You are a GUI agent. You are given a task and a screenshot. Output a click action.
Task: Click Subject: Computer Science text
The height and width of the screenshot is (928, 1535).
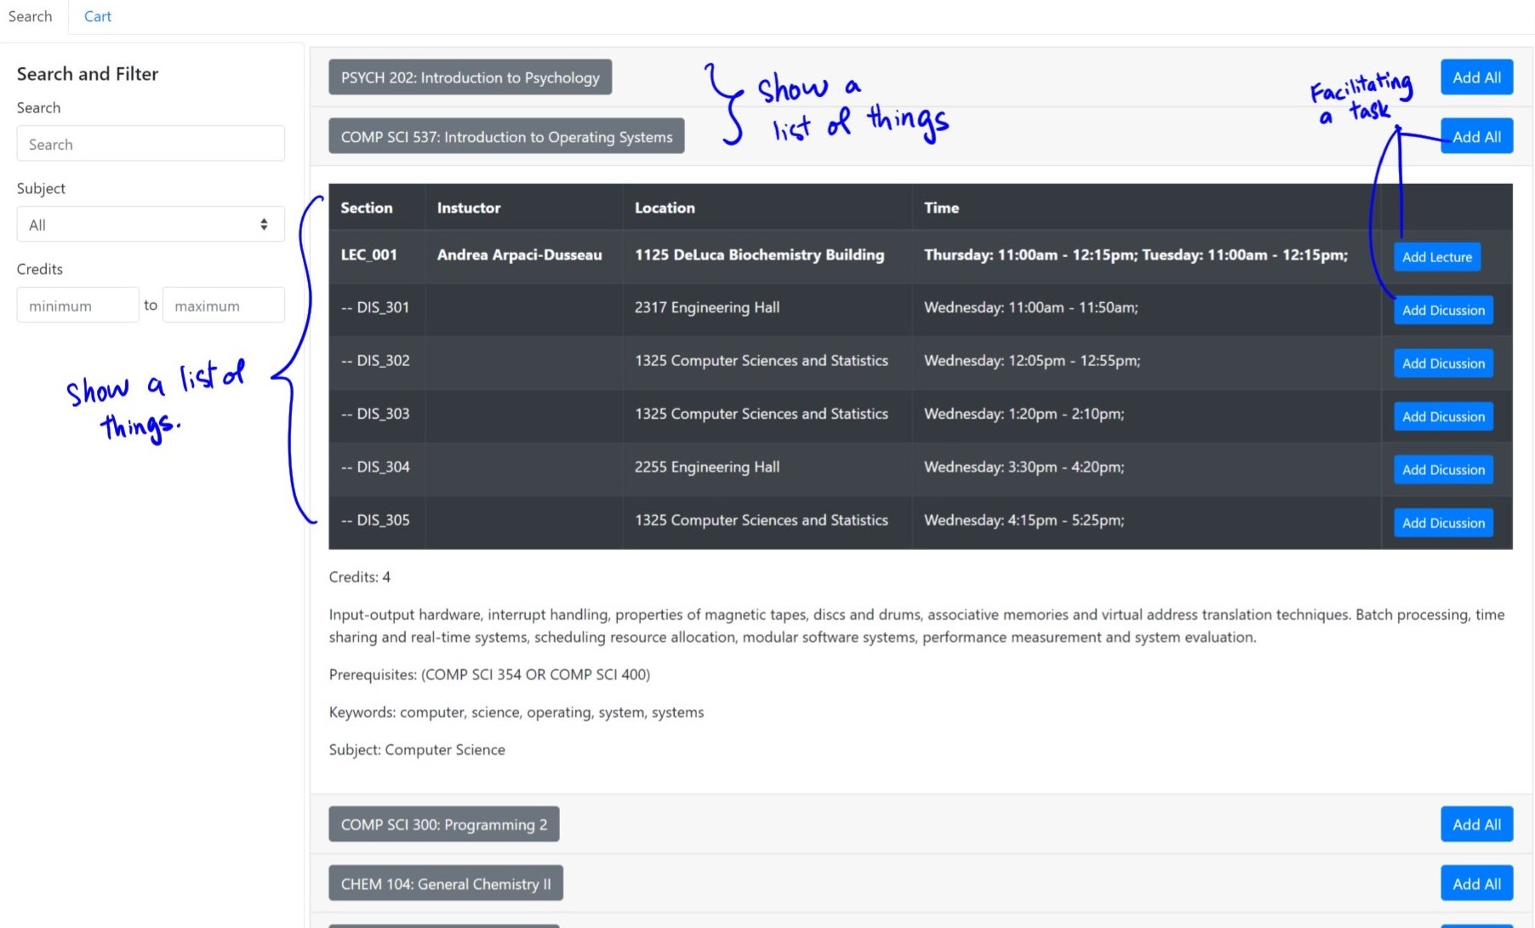417,749
